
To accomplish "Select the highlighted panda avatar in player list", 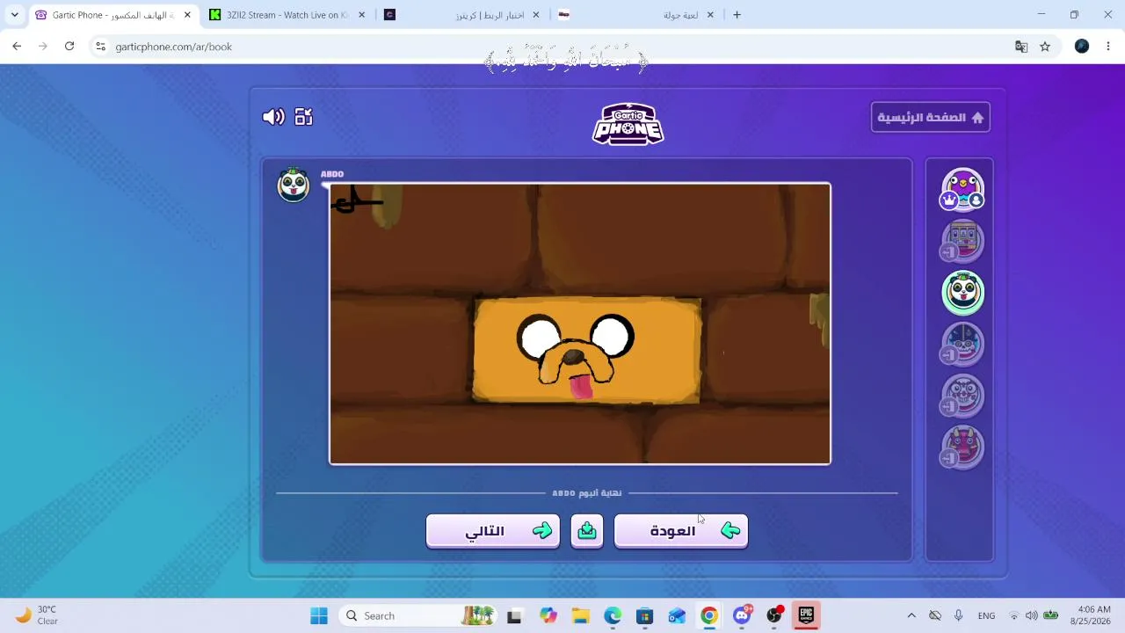I will tap(962, 293).
